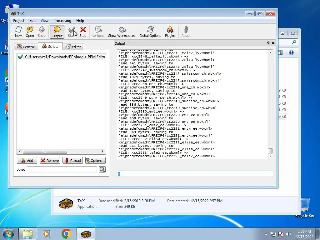The height and width of the screenshot is (240, 320).
Task: Open Windows Media Player from the taskbar
Action: pyautogui.click(x=46, y=234)
